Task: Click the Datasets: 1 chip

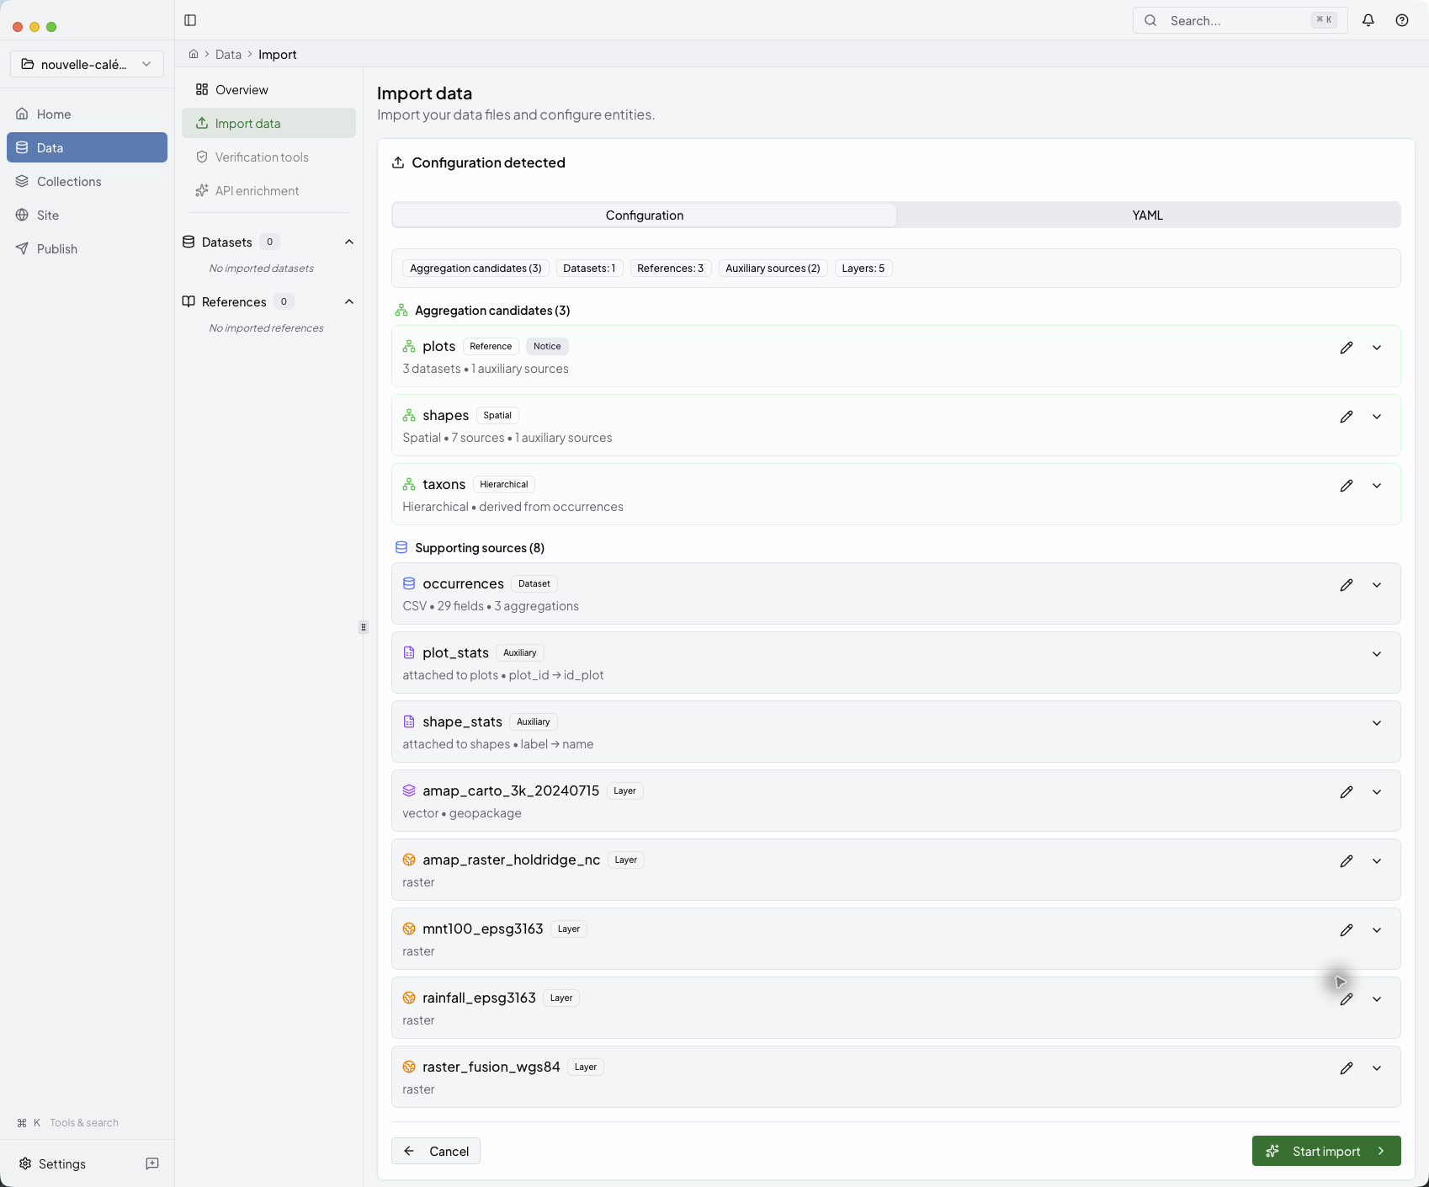Action: 589,269
